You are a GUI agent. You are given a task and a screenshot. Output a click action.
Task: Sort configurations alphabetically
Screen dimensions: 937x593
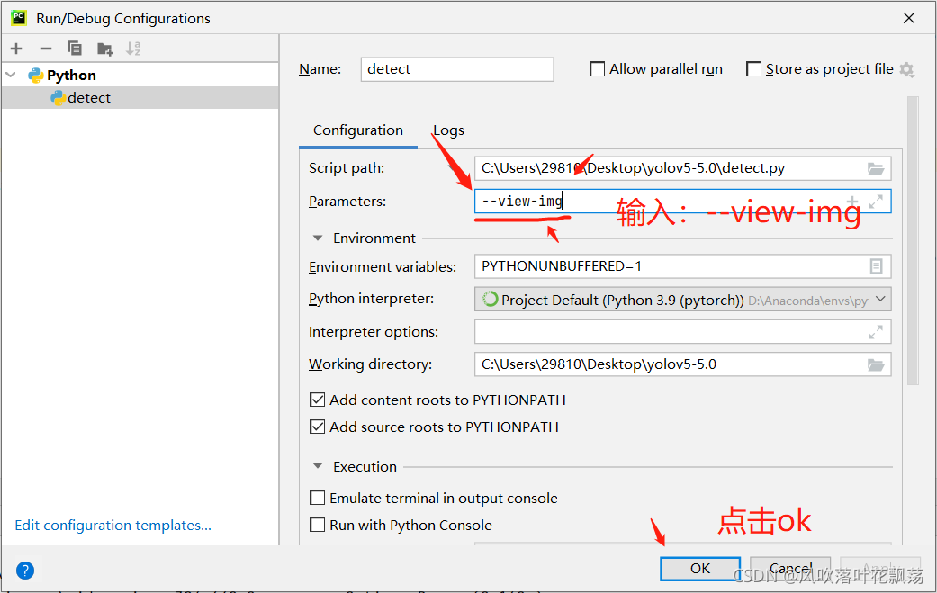click(133, 49)
